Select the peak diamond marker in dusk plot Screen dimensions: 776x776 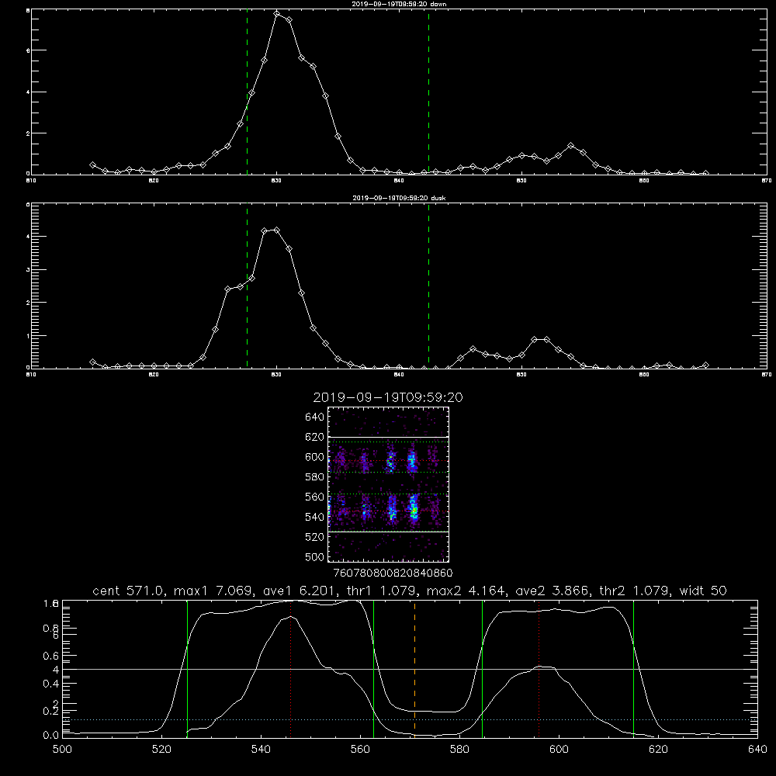(277, 230)
